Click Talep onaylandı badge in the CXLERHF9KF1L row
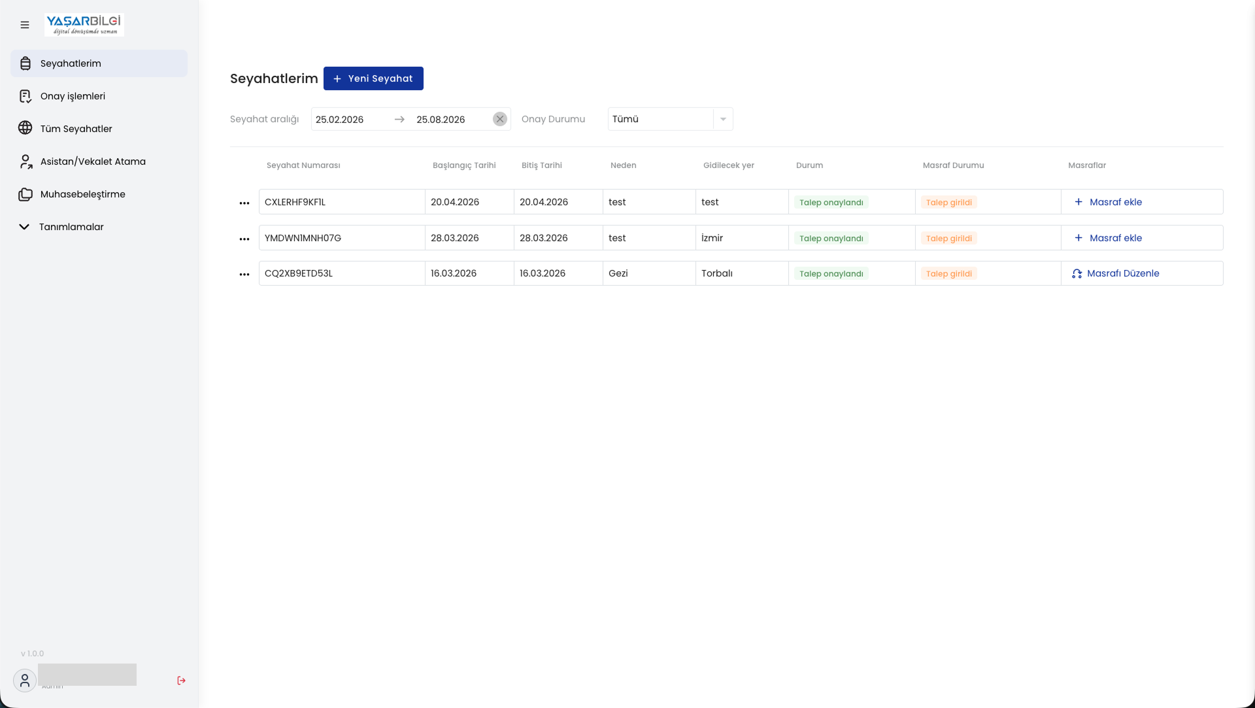The image size is (1255, 708). pos(831,203)
